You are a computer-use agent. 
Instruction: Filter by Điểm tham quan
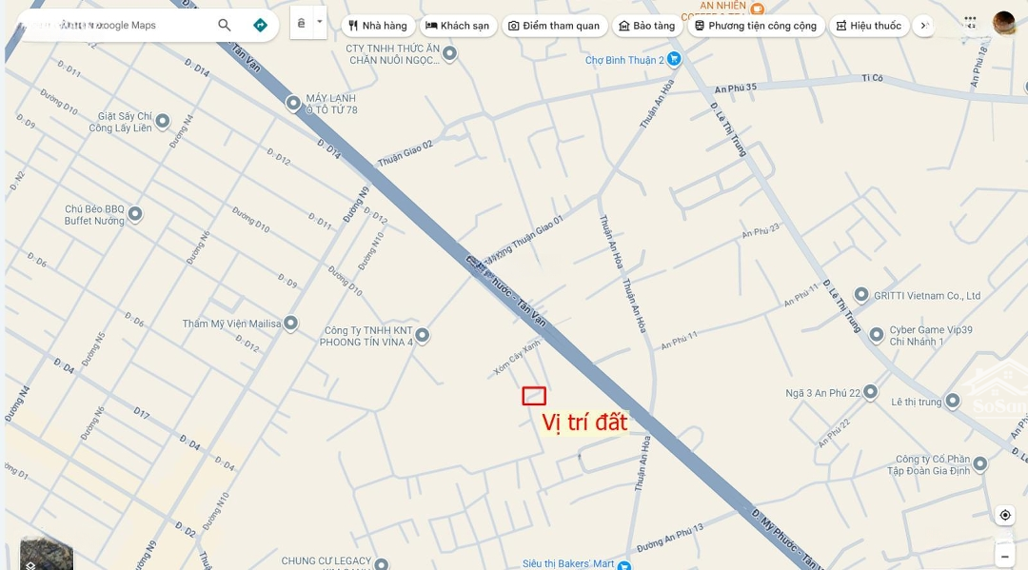click(555, 26)
